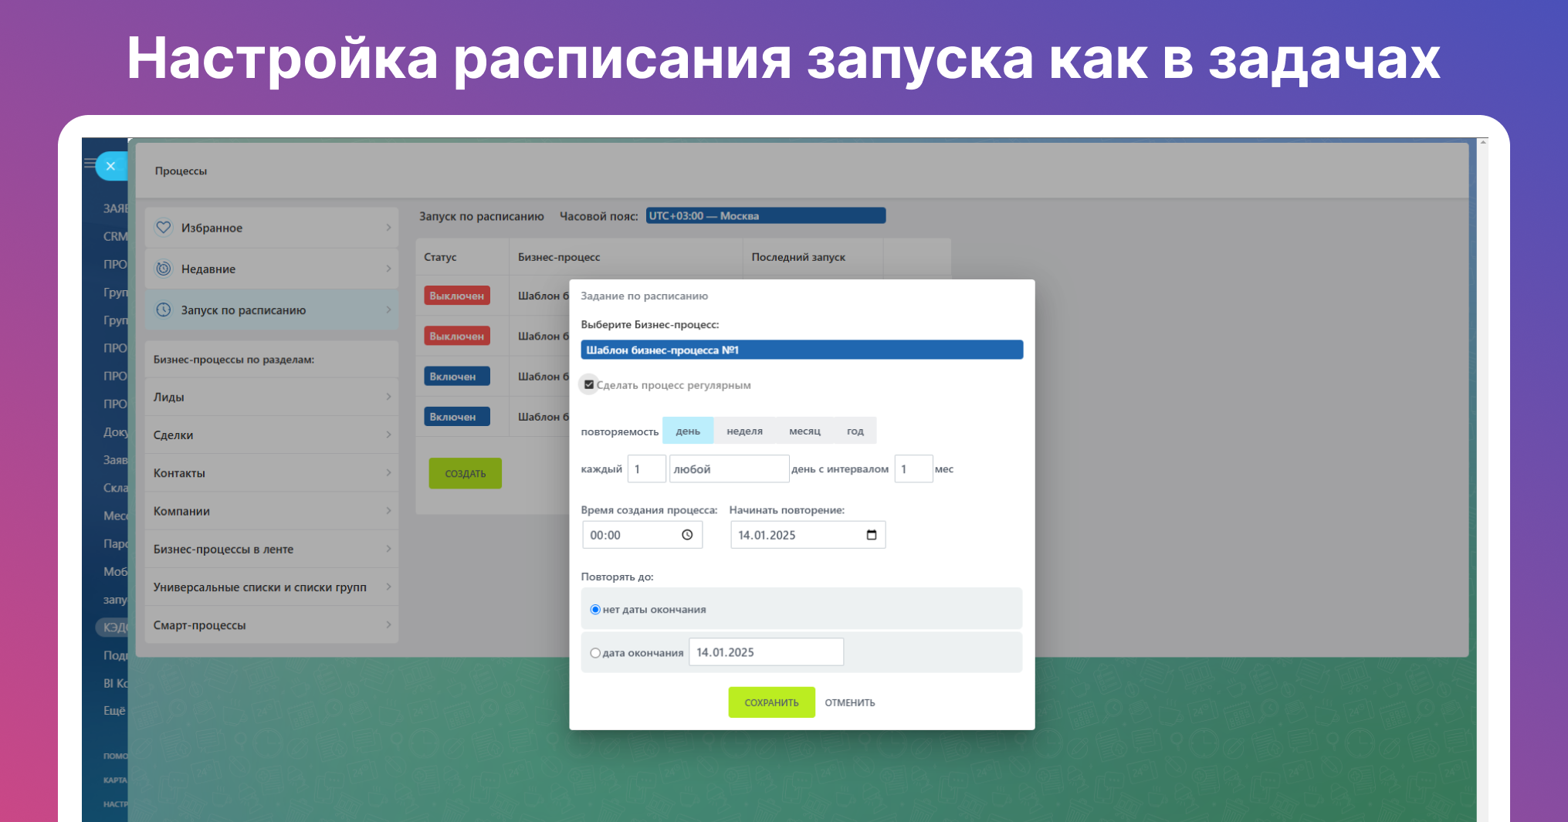
Task: Cancel the dialog with ОТМЕНИТЬ
Action: tap(850, 702)
